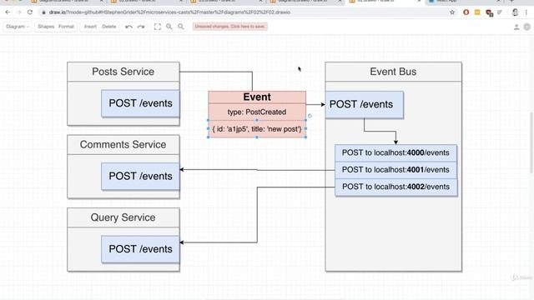Open the media playlist control icon
Image resolution: width=534 pixels, height=300 pixels.
[500, 12]
